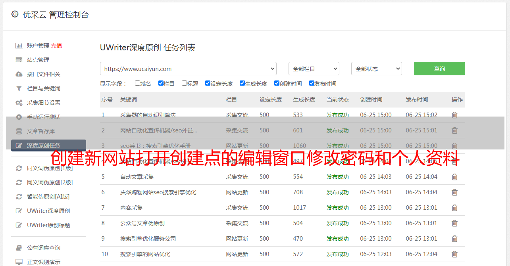
Task: Click the bar chart icon next to 账户管理
Action: point(19,46)
